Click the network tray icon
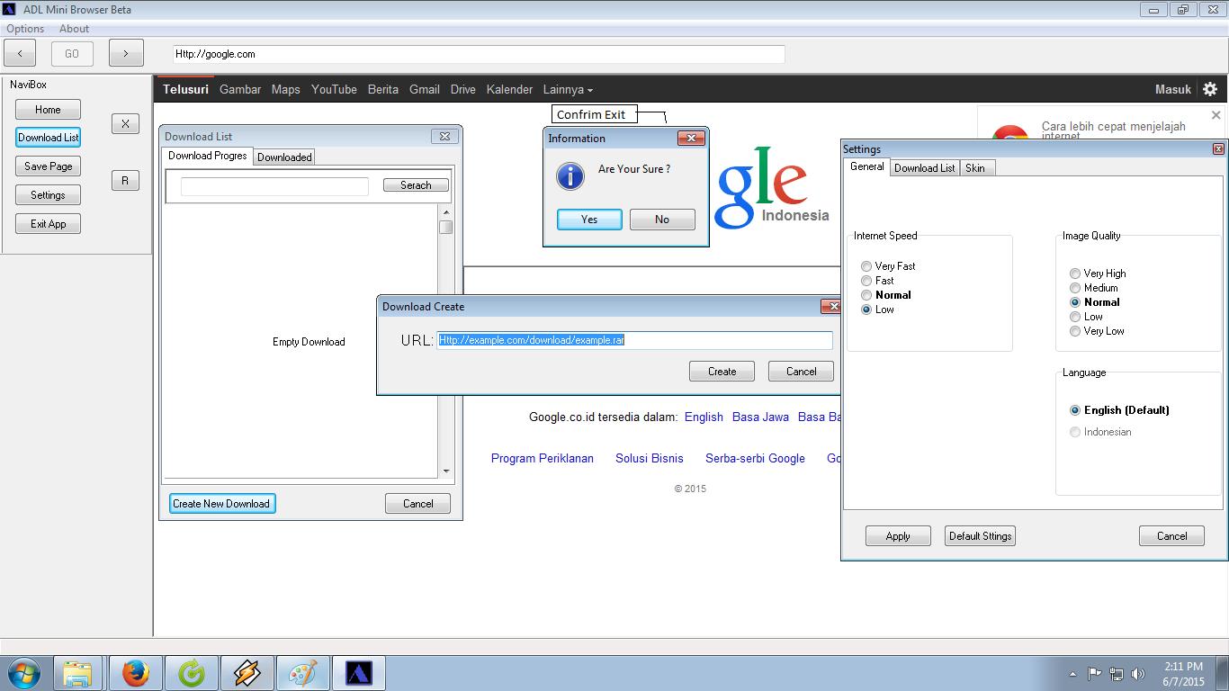This screenshot has width=1229, height=691. [x=1117, y=673]
